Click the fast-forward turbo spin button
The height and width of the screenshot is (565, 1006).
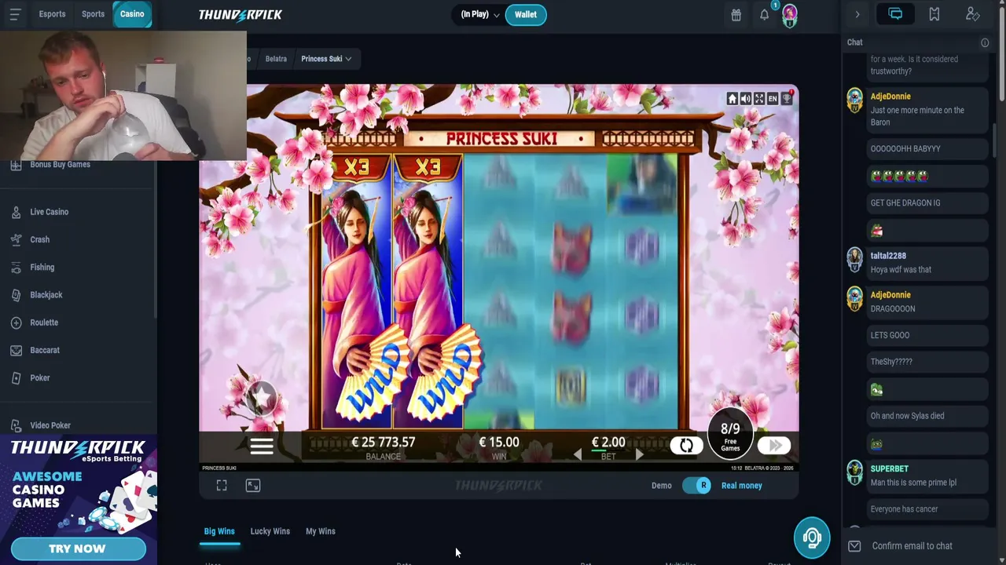pyautogui.click(x=774, y=445)
